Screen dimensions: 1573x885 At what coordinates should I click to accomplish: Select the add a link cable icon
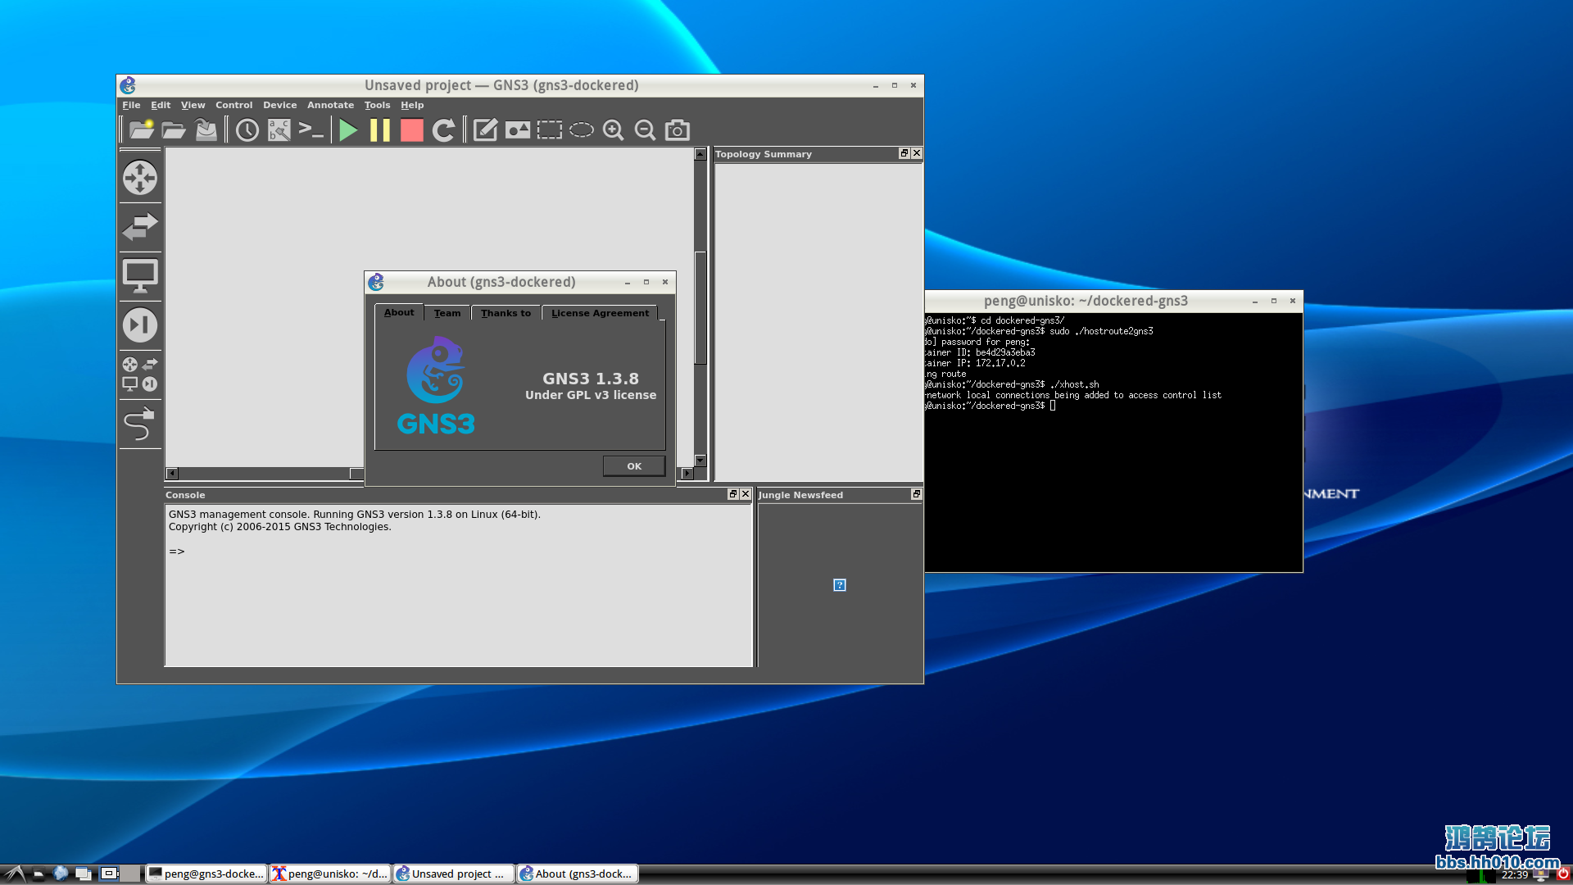[x=140, y=424]
